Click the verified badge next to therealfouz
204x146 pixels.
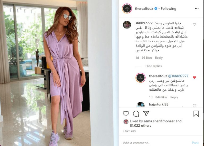pos(156,8)
